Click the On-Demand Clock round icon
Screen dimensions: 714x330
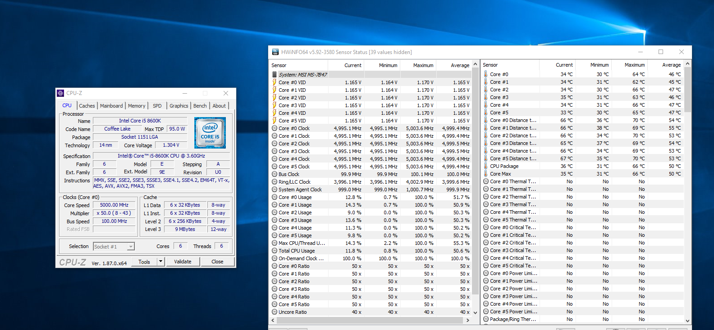click(275, 258)
